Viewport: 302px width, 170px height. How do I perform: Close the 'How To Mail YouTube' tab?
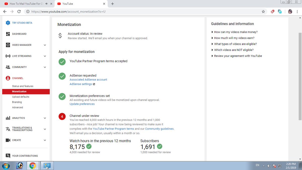coord(51,4)
